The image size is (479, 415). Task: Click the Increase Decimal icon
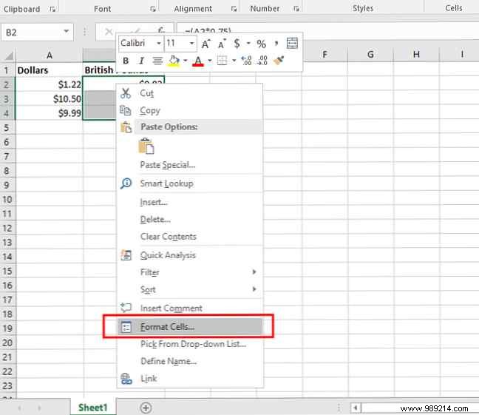[x=246, y=61]
